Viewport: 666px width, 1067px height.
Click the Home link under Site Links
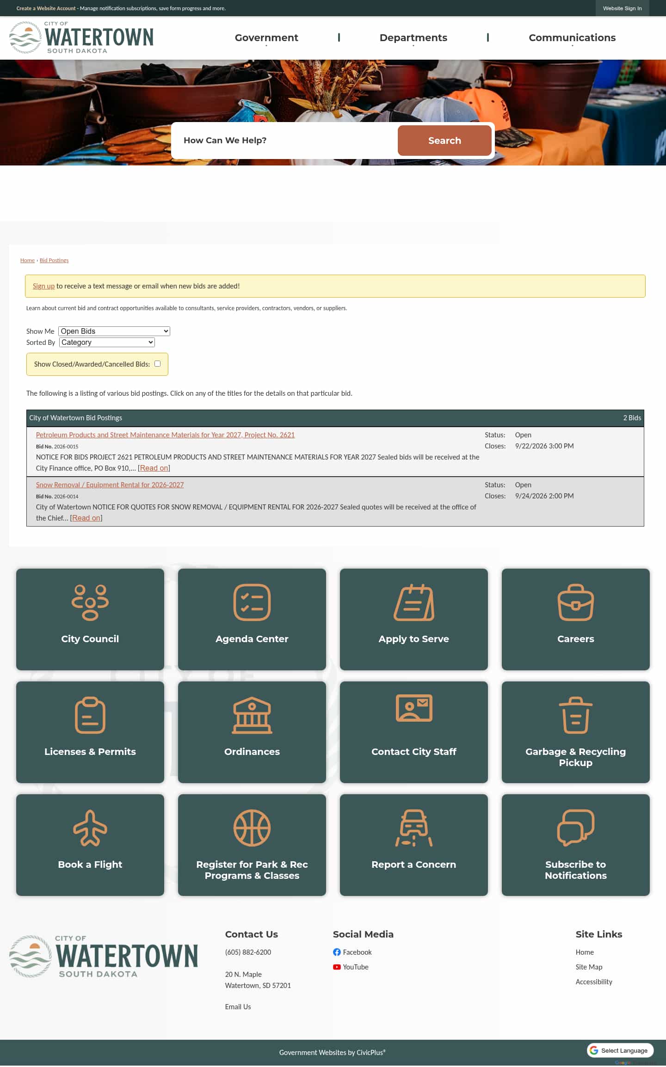pos(585,952)
